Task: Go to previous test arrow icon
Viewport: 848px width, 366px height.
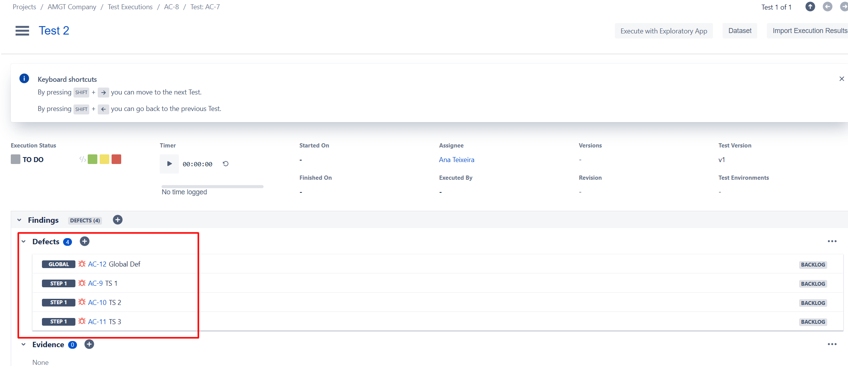Action: 827,7
